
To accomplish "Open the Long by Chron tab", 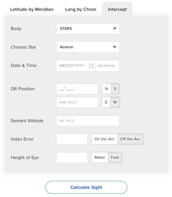I will pyautogui.click(x=81, y=9).
